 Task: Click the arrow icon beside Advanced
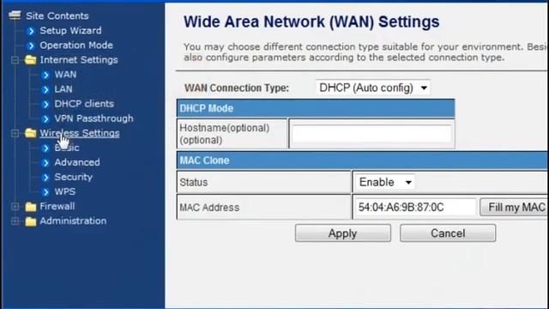(45, 162)
